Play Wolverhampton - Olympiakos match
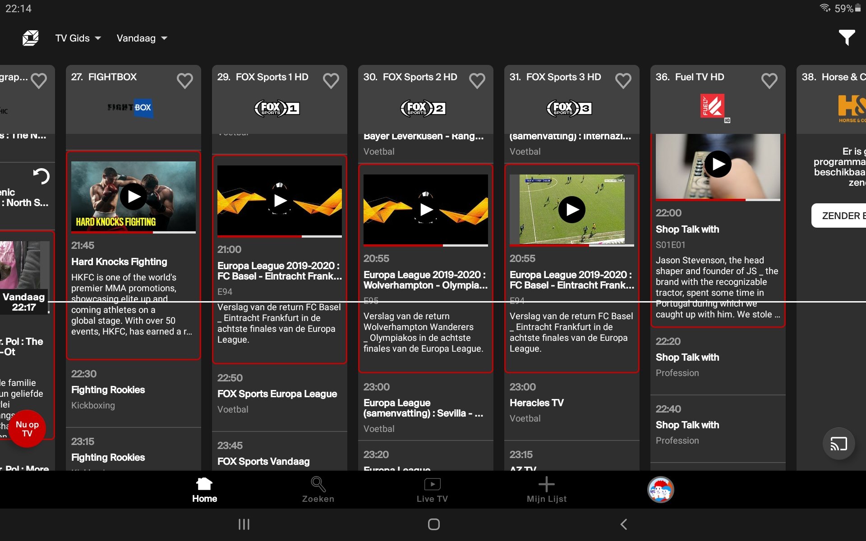The image size is (866, 541). (x=426, y=210)
